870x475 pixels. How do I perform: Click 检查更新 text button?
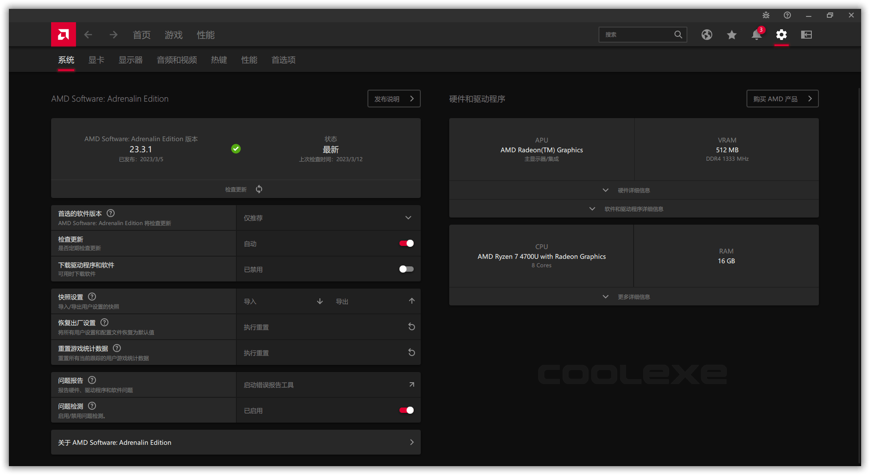pyautogui.click(x=235, y=190)
